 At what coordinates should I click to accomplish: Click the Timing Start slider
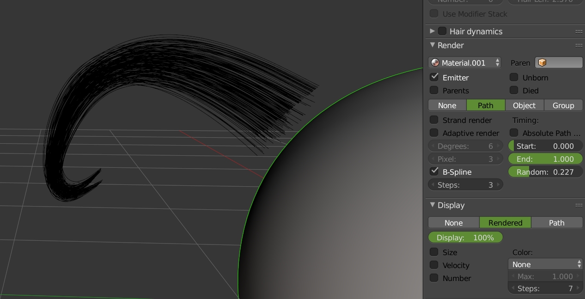point(545,146)
